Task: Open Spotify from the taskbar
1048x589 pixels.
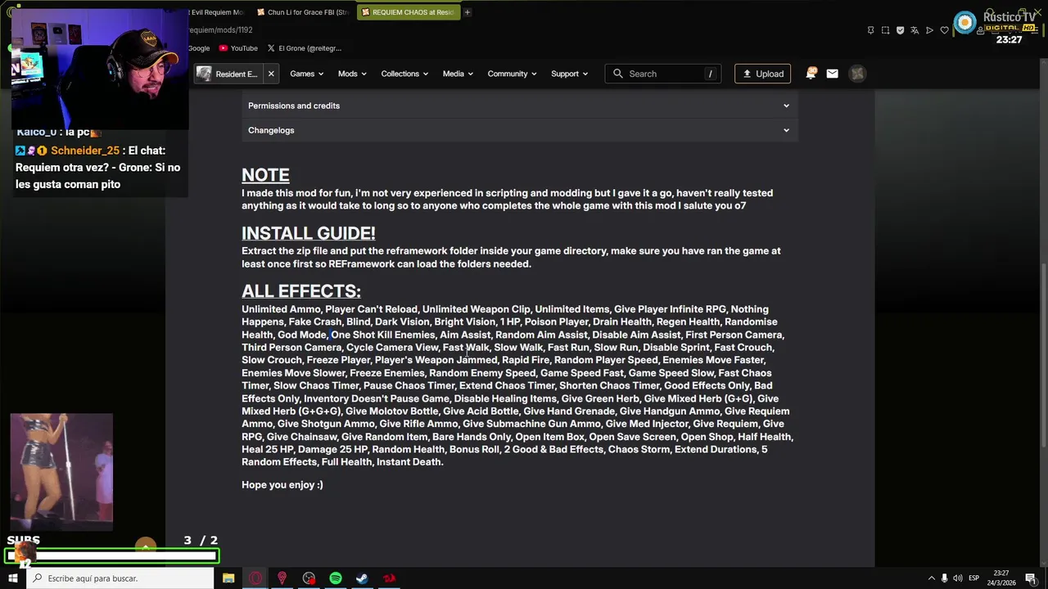Action: pyautogui.click(x=336, y=578)
